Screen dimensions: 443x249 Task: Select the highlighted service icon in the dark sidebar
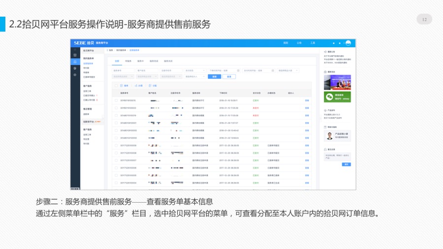[x=75, y=62]
